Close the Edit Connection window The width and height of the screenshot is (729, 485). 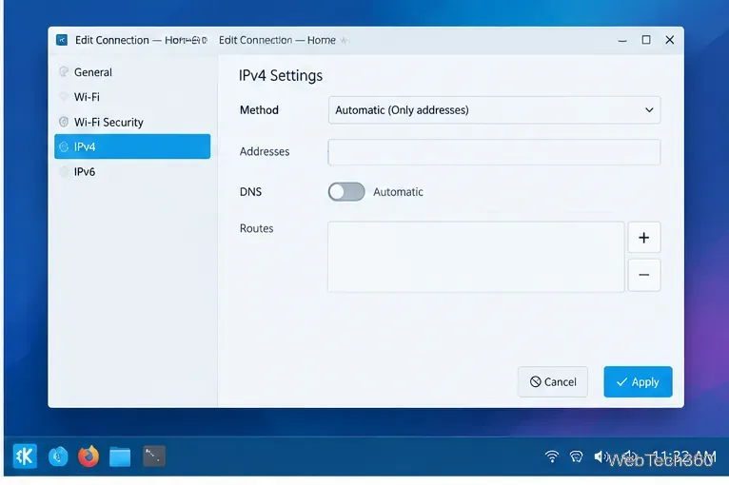coord(669,40)
